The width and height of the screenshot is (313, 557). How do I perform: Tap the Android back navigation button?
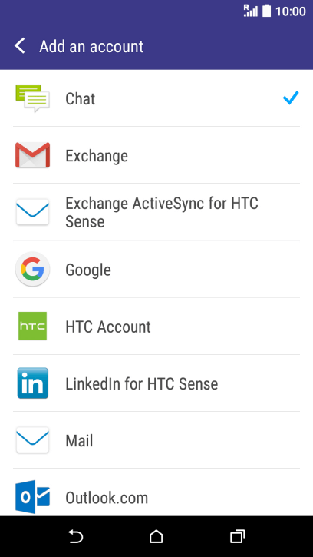click(x=75, y=536)
